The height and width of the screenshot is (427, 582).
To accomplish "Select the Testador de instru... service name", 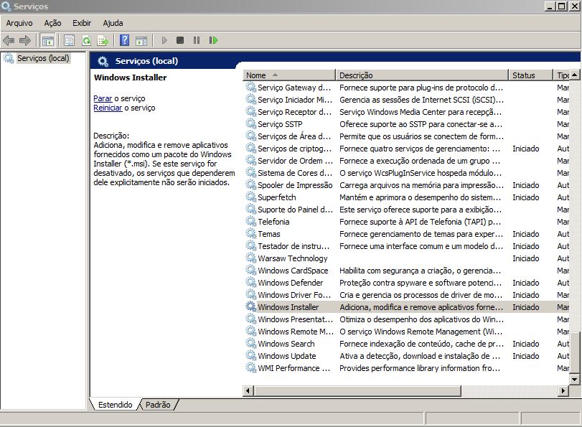I will (294, 246).
